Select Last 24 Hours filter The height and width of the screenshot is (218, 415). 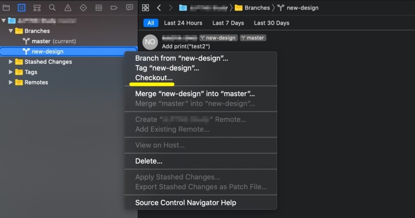(183, 23)
